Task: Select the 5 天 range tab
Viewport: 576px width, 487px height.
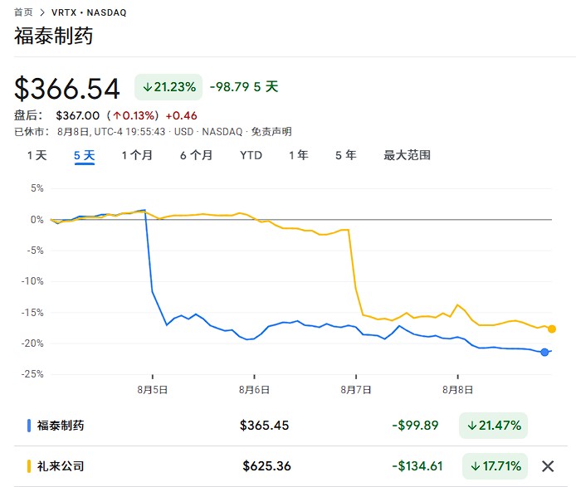Action: (85, 155)
